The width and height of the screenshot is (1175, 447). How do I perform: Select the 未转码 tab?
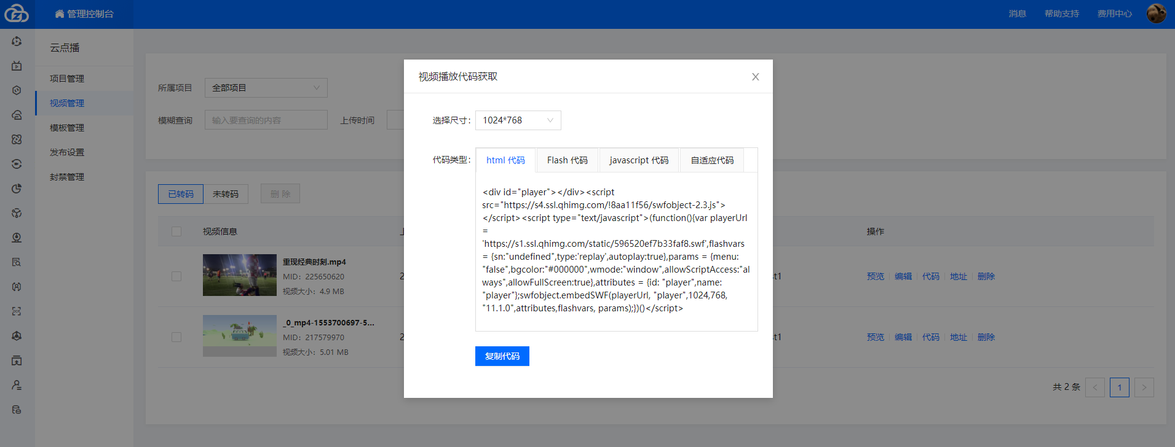coord(226,194)
